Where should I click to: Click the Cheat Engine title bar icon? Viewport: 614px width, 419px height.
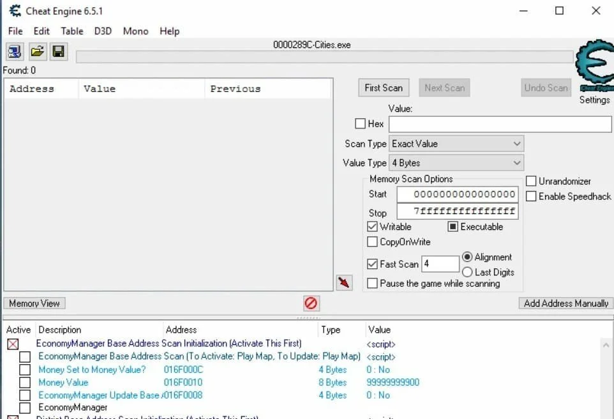pyautogui.click(x=15, y=11)
